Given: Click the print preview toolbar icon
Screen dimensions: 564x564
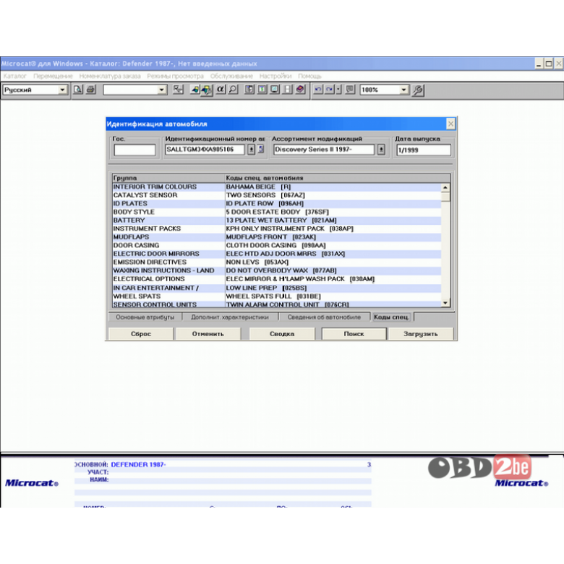Looking at the screenshot, I should click(x=77, y=89).
